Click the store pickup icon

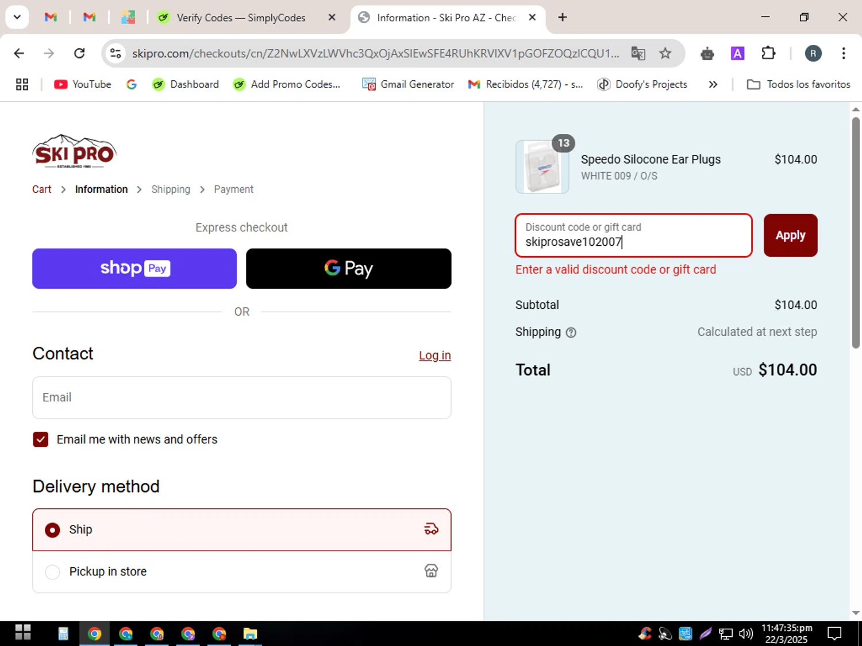(431, 571)
